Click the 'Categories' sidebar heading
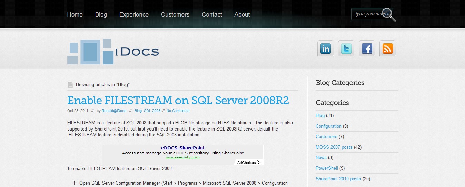Image resolution: width=465 pixels, height=187 pixels. pos(332,103)
